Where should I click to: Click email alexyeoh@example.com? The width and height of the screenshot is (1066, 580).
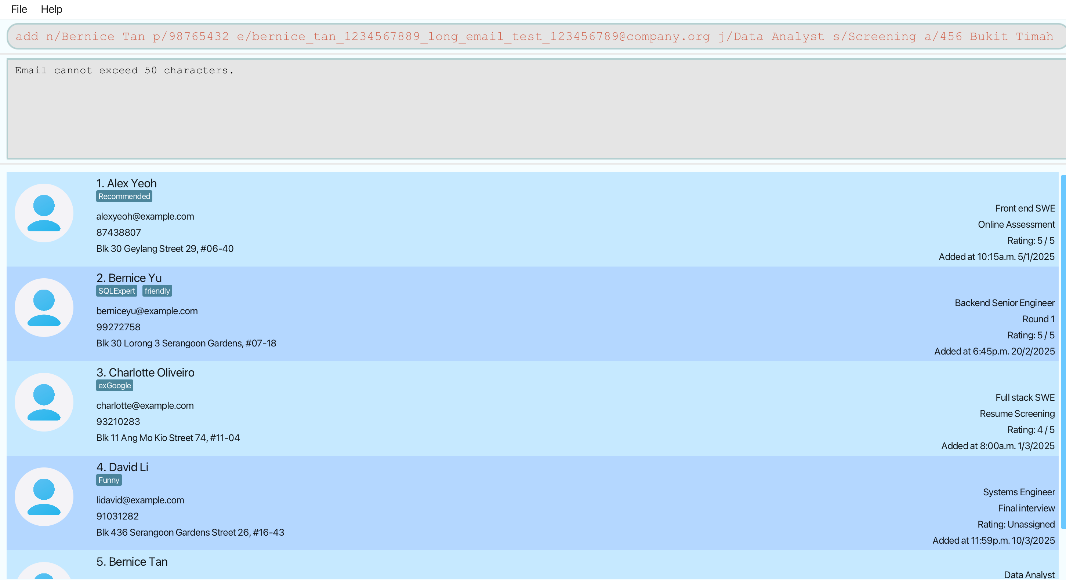click(x=145, y=217)
